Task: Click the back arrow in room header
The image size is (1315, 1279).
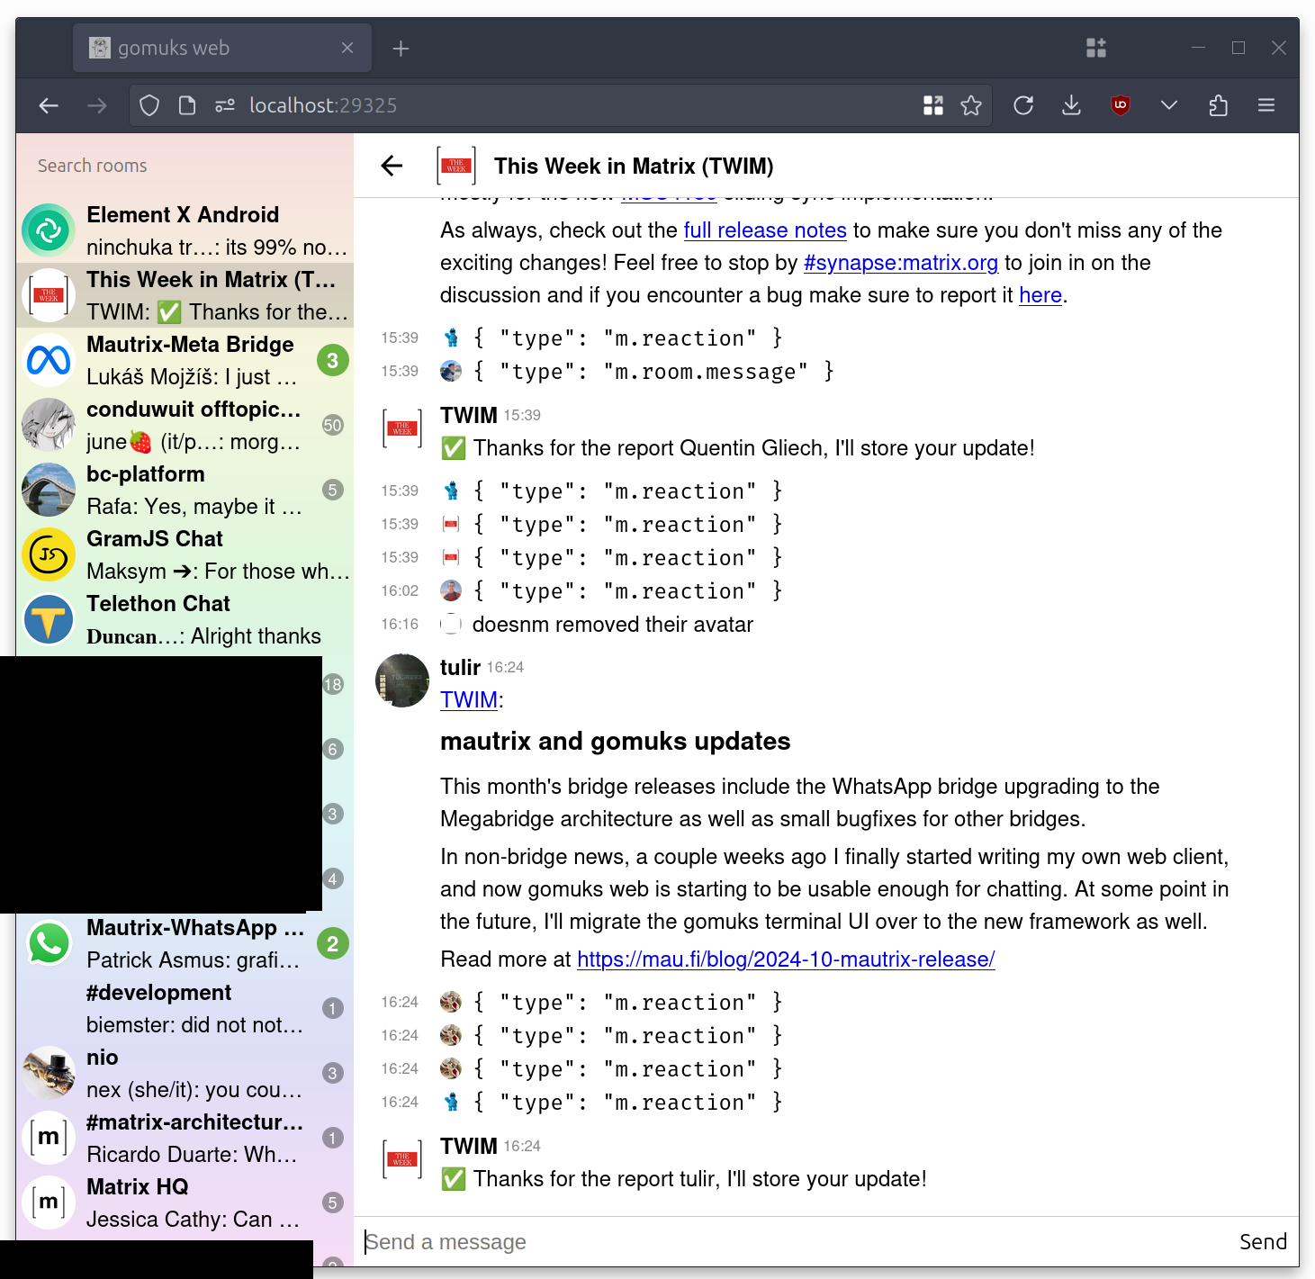Action: click(392, 166)
